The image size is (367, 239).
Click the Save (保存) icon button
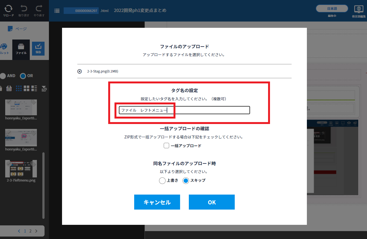tap(38, 49)
